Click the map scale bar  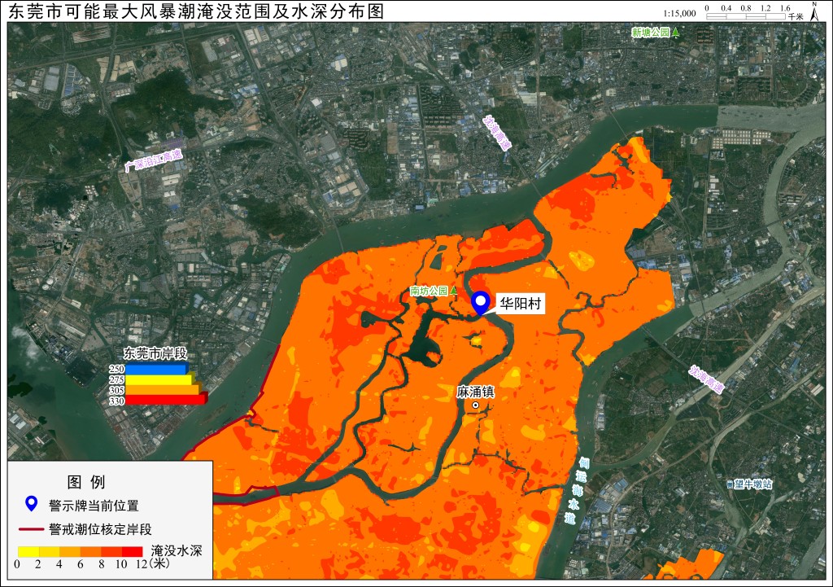(x=745, y=16)
